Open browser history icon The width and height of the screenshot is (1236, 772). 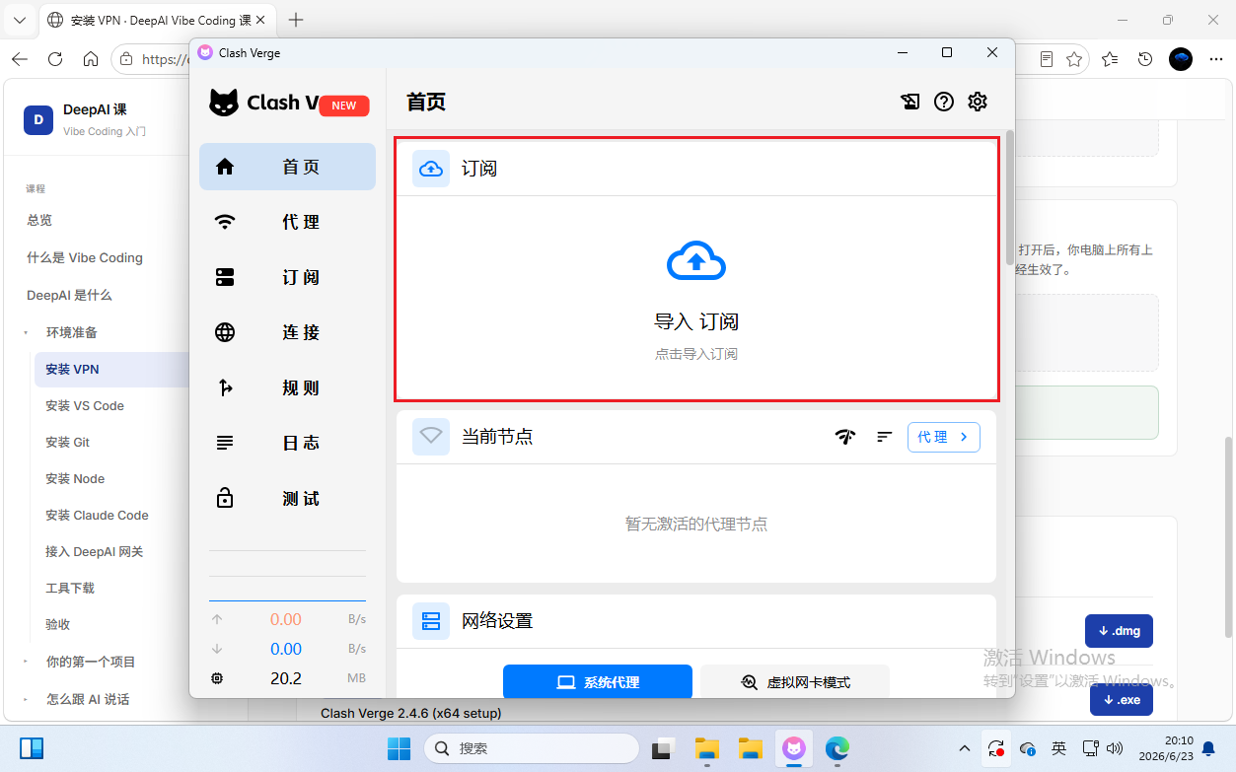[x=1145, y=59]
